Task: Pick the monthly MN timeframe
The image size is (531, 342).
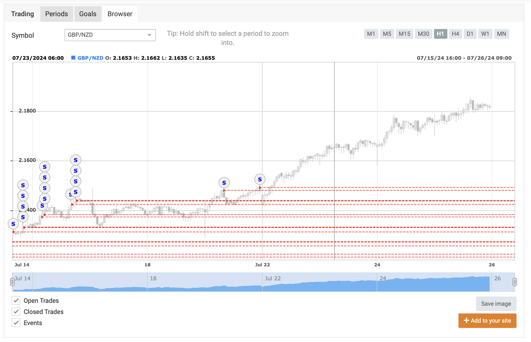Action: point(501,34)
